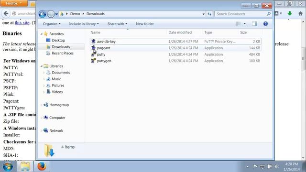Open the Share with menu
Viewport: 306px width, 172px height.
[117, 24]
